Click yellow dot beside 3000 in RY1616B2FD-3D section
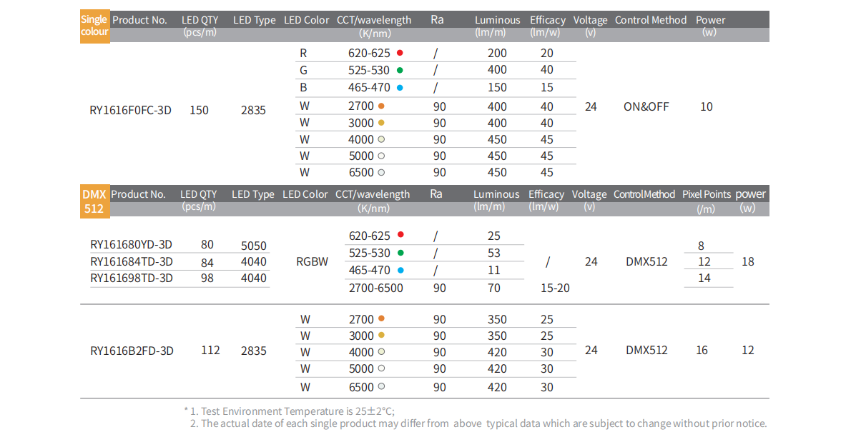This screenshot has height=442, width=851. click(381, 336)
